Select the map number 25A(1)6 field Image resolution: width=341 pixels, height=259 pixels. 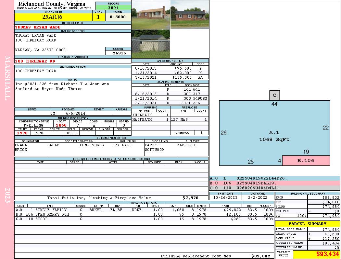point(53,17)
